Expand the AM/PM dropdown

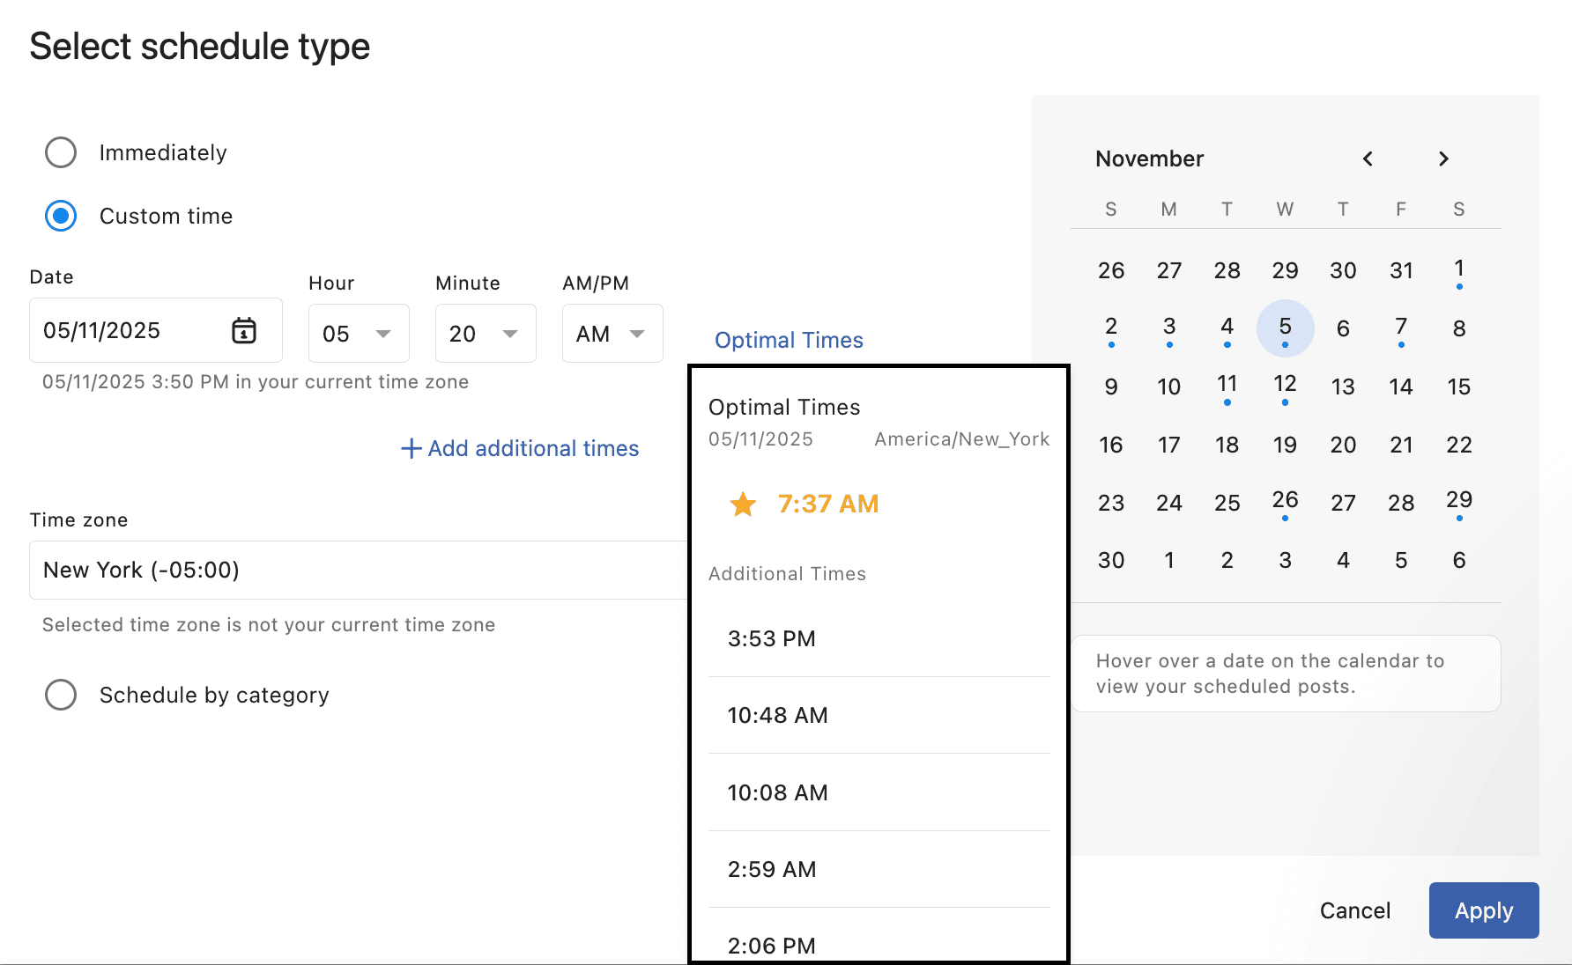click(612, 334)
